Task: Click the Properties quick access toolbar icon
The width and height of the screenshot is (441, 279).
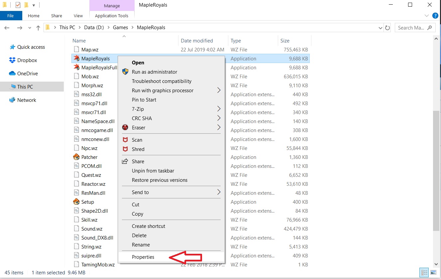Action: tap(18, 5)
